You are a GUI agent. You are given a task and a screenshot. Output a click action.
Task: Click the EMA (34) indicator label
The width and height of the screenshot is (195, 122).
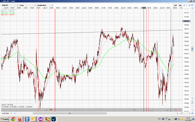click(x=8, y=15)
